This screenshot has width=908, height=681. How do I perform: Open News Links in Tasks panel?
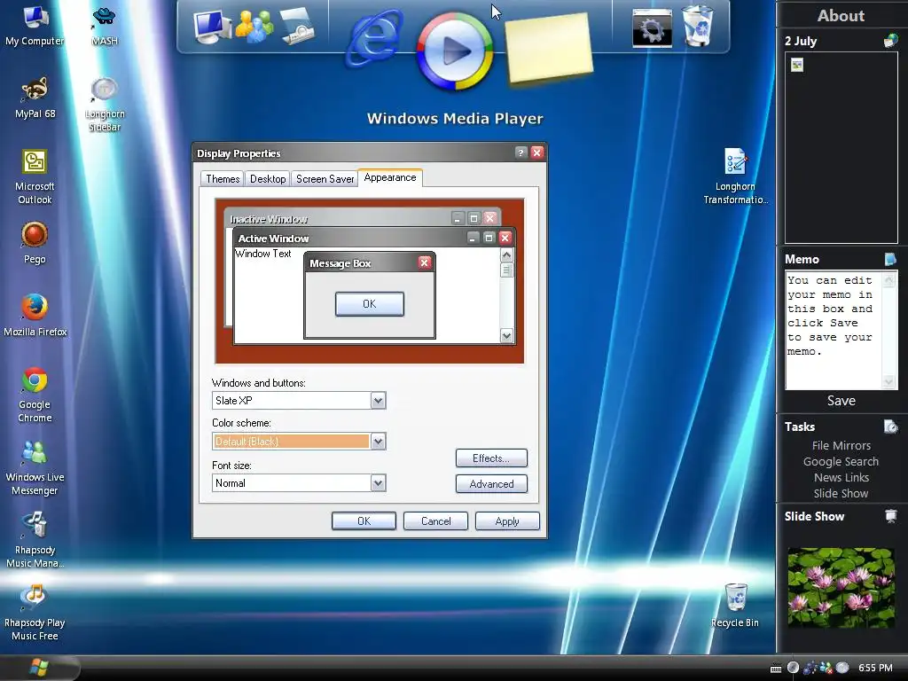(x=841, y=478)
